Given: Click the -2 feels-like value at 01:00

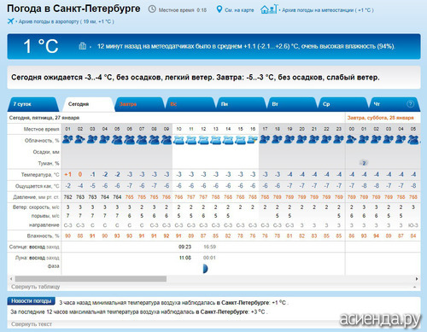Looking at the screenshot, I should [67, 186].
